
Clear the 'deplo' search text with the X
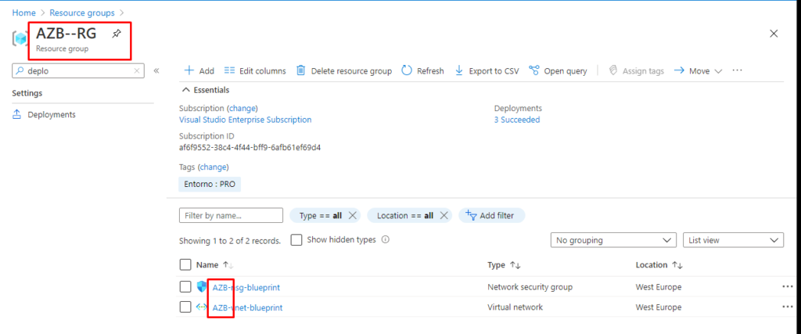tap(136, 71)
